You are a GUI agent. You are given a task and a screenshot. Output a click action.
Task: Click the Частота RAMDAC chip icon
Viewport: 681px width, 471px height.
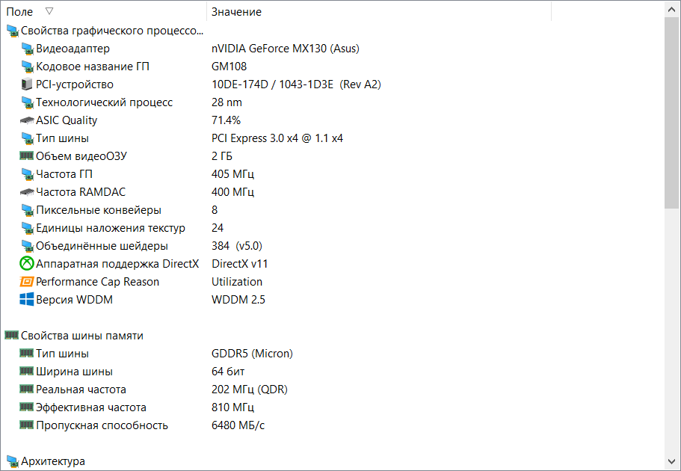27,191
